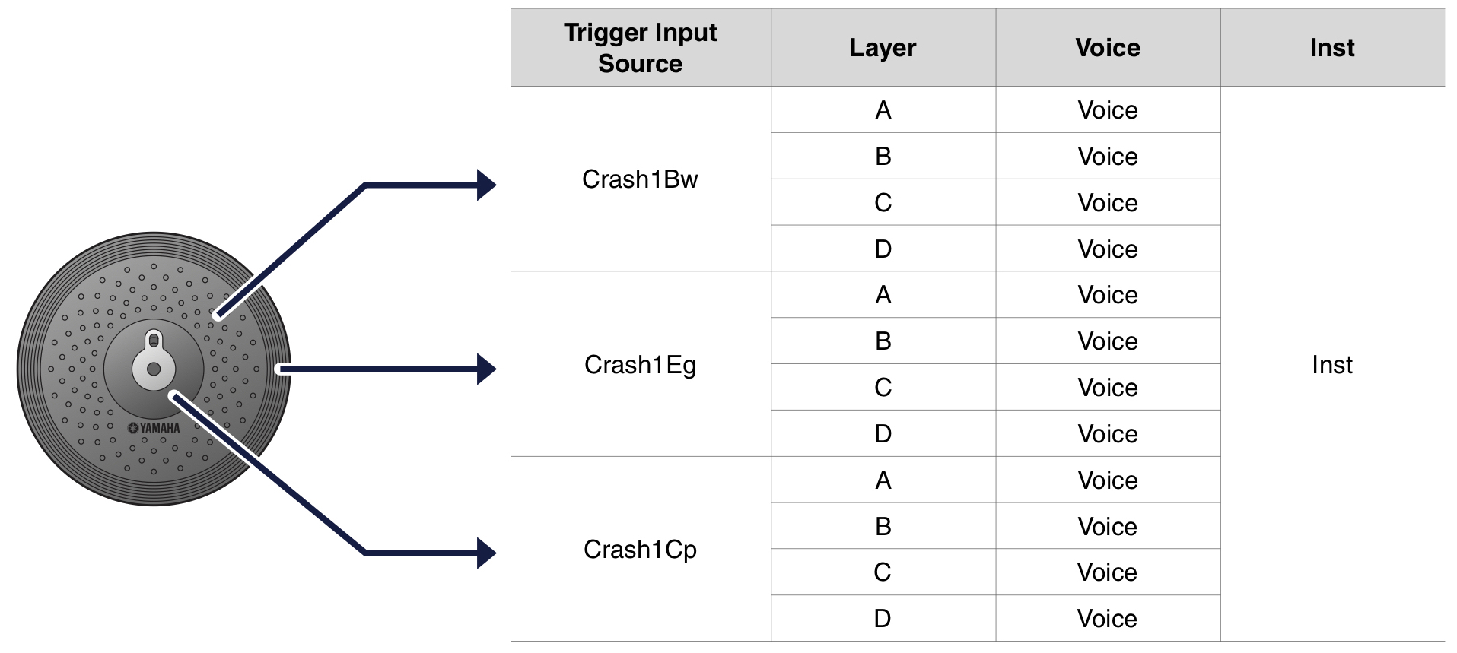This screenshot has width=1457, height=653.
Task: Click the Layer column header
Action: 883,48
